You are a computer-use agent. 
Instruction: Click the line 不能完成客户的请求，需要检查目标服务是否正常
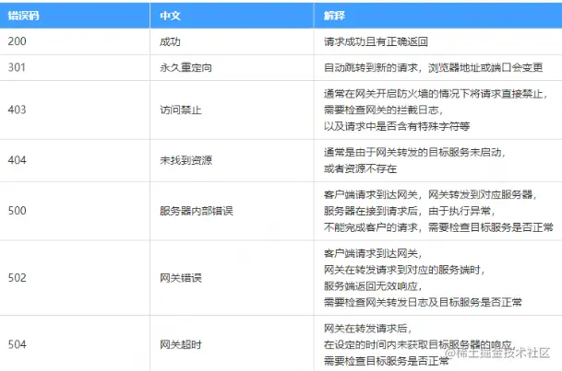click(438, 227)
